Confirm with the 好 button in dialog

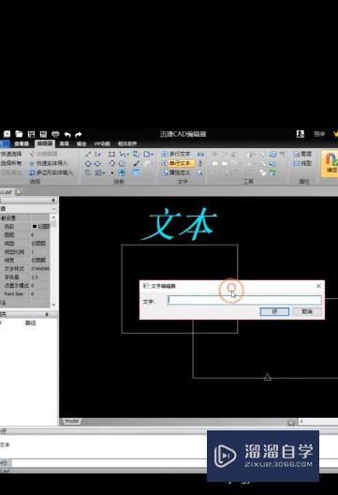click(274, 311)
